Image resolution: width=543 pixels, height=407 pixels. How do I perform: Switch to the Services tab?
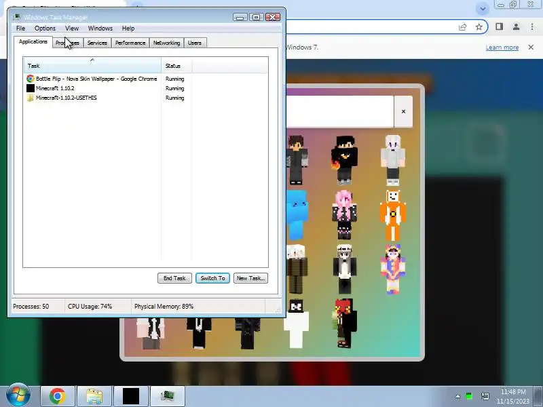[x=97, y=43]
